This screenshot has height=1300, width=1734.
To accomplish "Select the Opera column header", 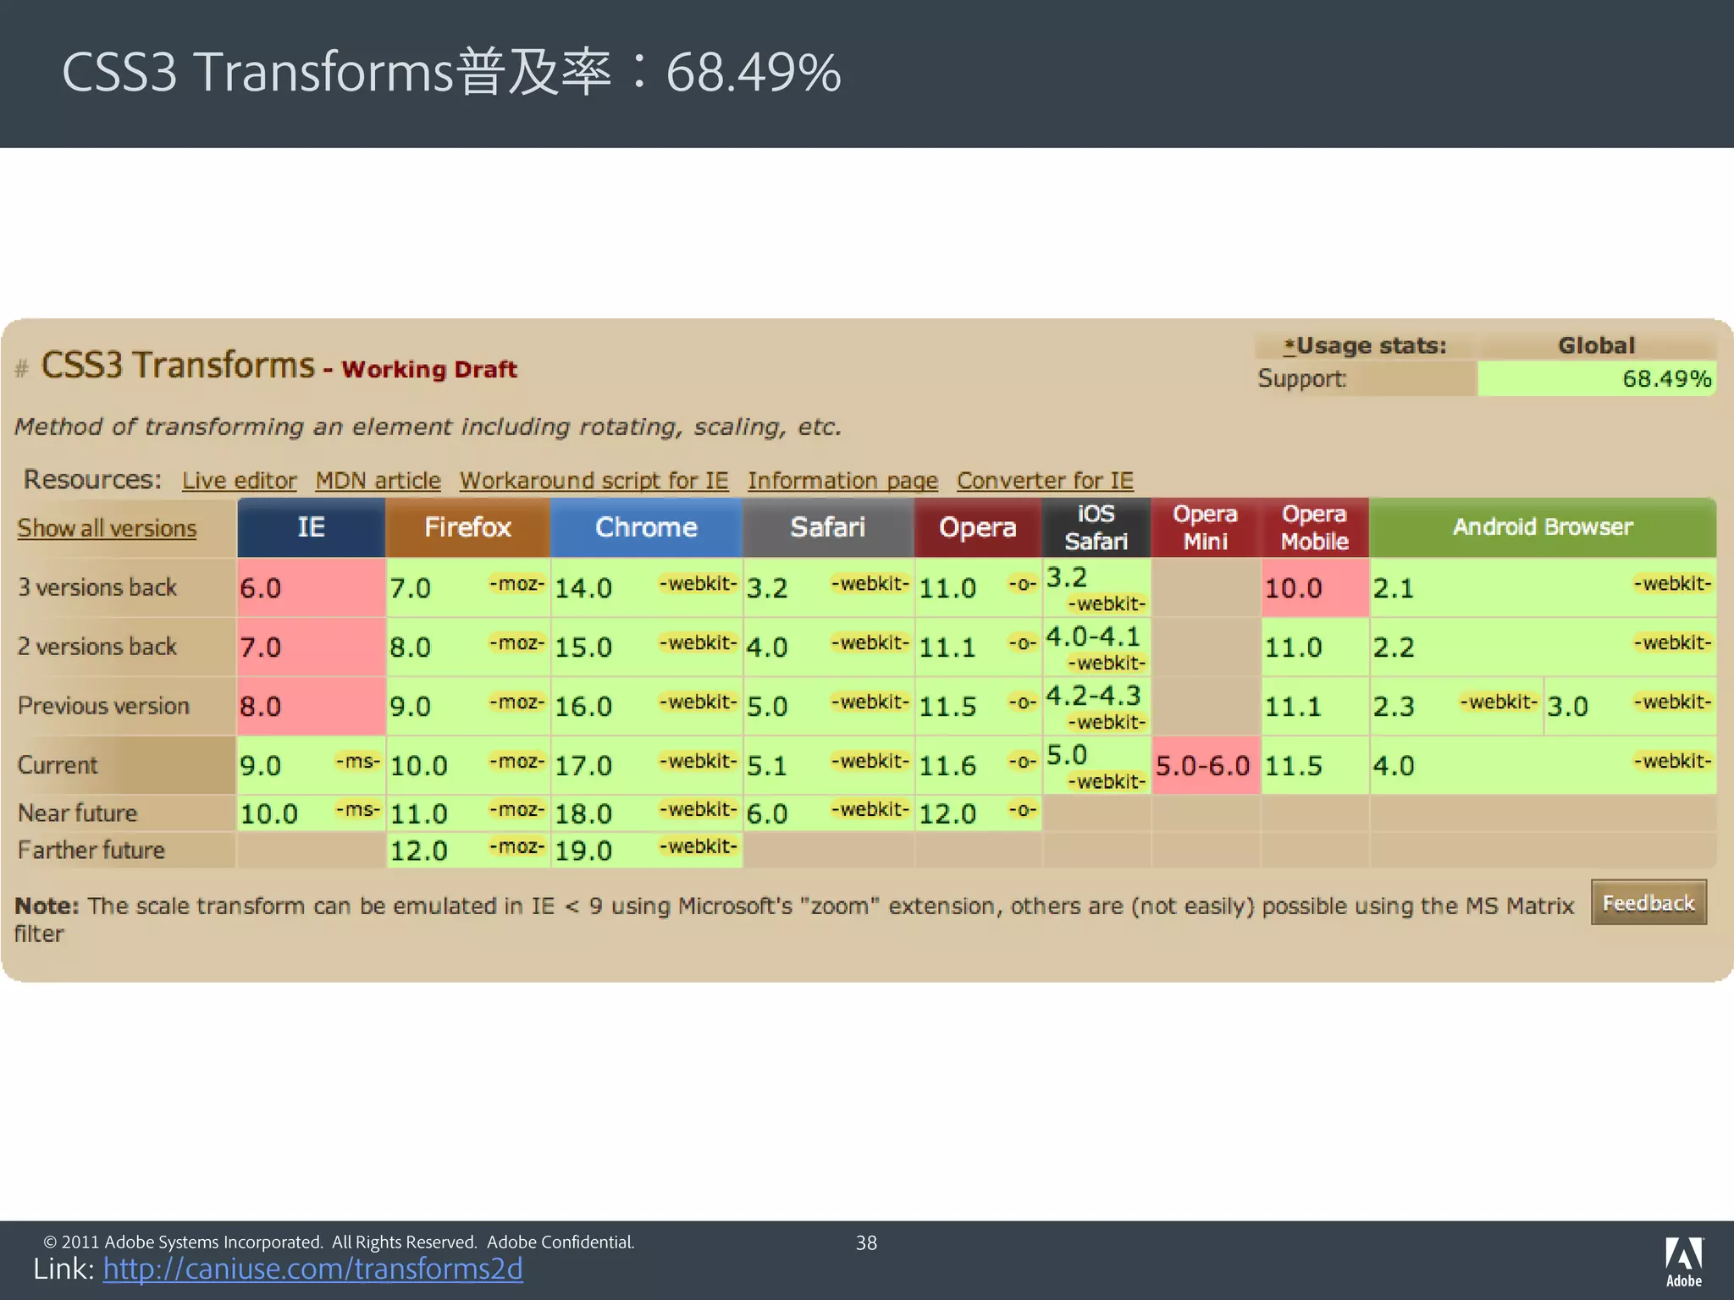I will (x=978, y=527).
